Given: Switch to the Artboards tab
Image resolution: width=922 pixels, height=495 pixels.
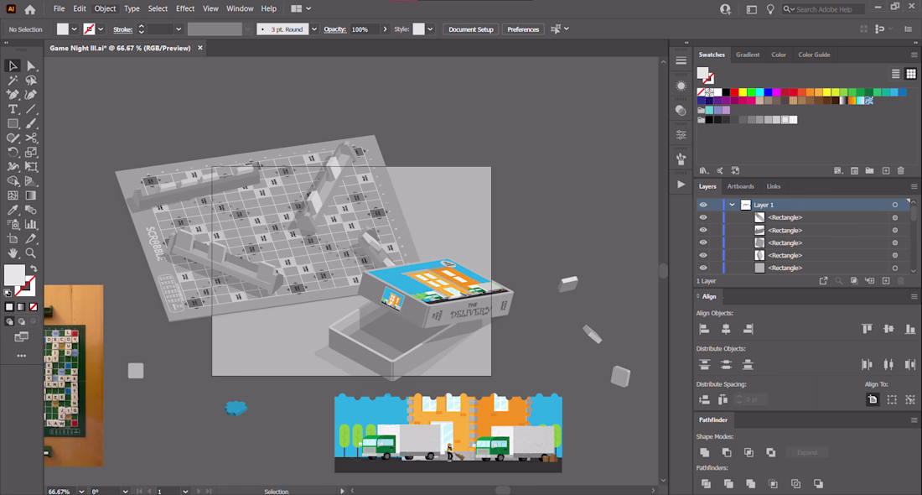Looking at the screenshot, I should (x=740, y=186).
